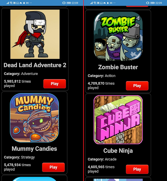Image resolution: width=167 pixels, height=181 pixels.
Task: Tap the Adventure category label
Action: click(x=29, y=74)
